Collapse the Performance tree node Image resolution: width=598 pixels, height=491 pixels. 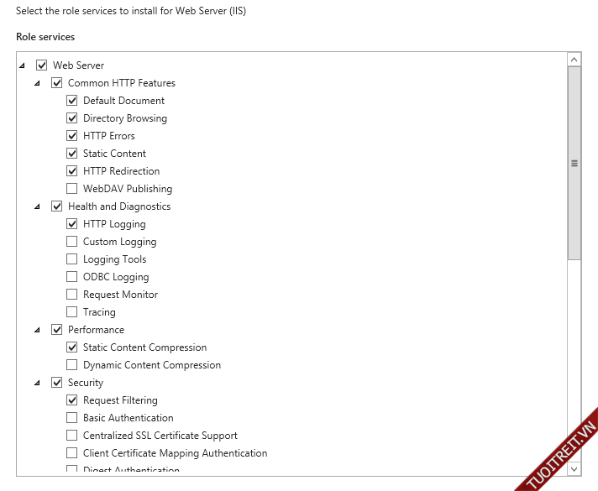(x=37, y=330)
